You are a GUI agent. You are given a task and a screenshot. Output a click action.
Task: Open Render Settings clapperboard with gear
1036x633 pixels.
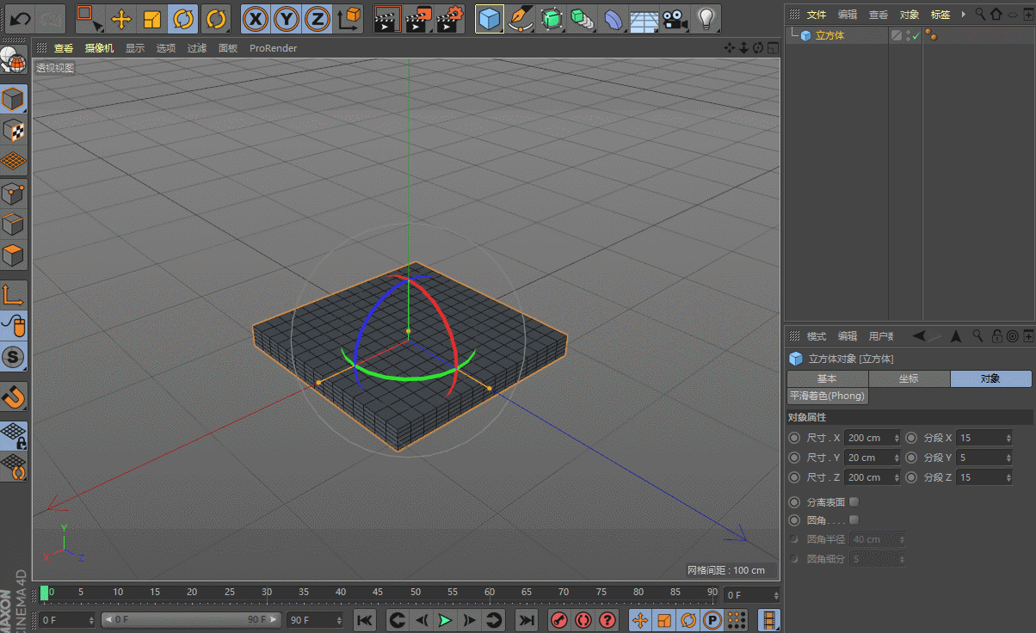click(450, 18)
